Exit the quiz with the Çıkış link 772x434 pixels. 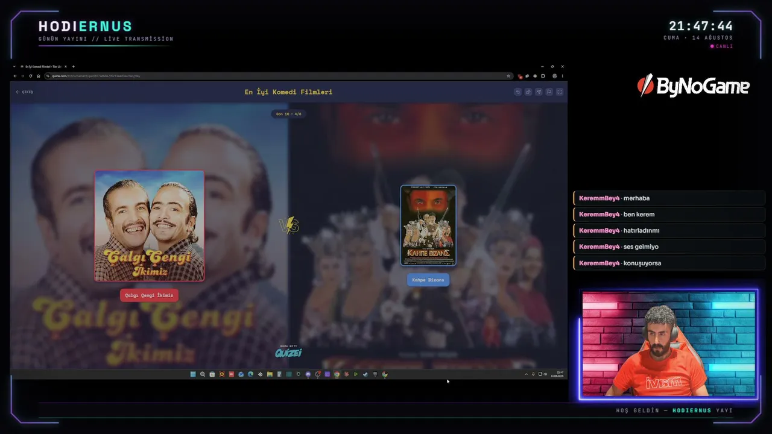(x=25, y=92)
